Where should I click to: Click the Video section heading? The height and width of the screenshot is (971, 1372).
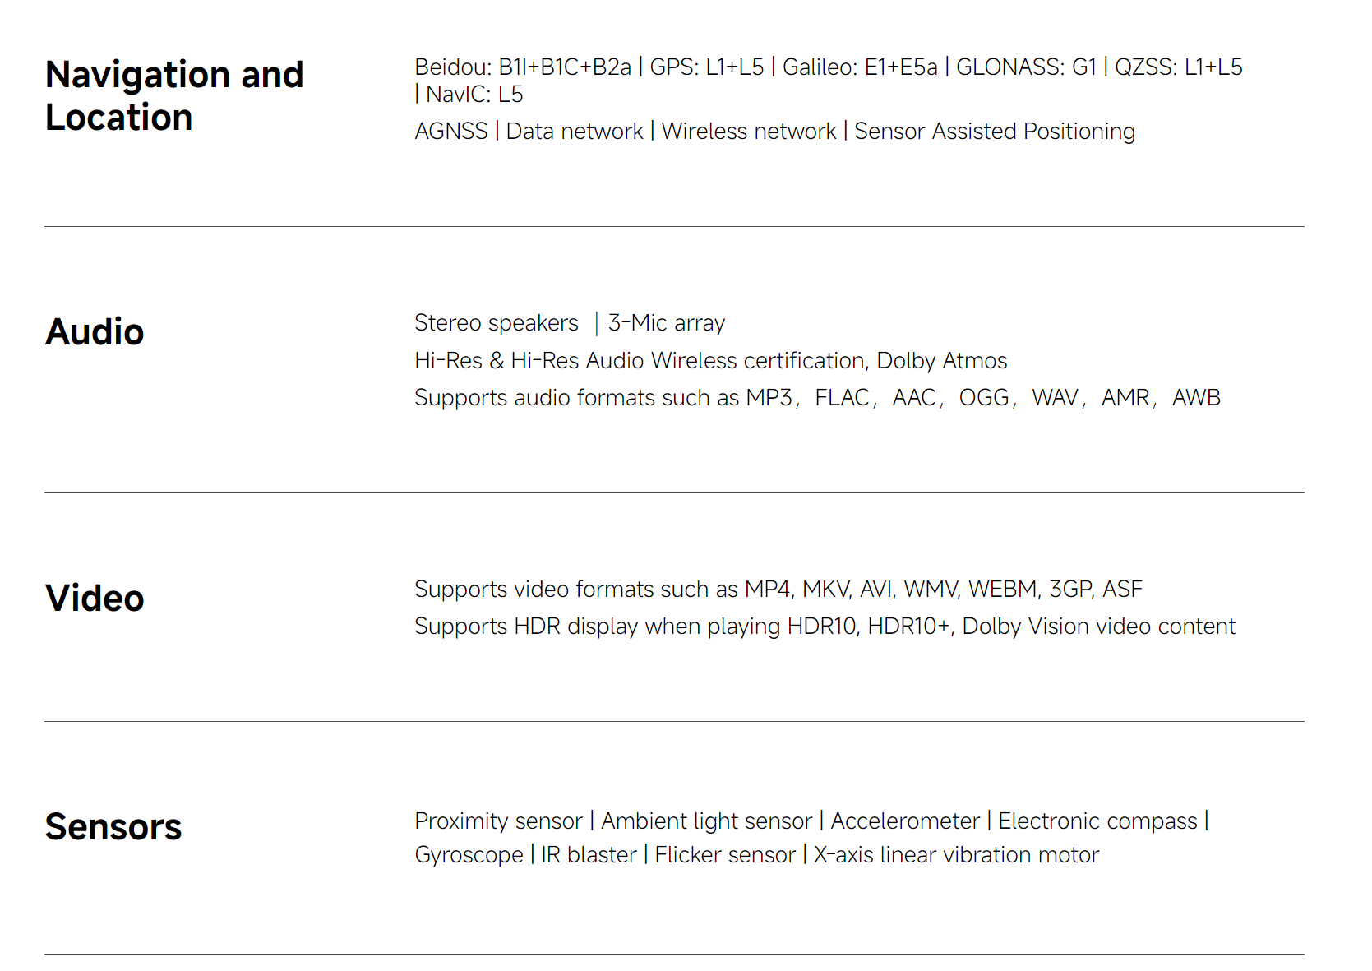[x=95, y=599]
